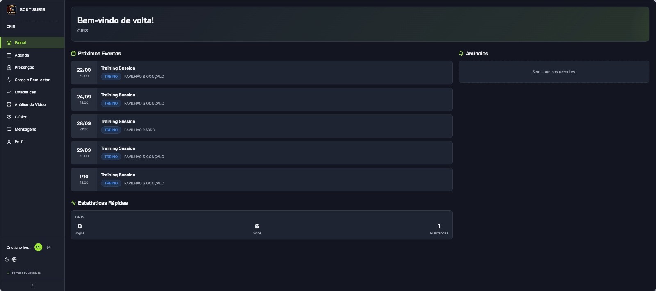Click the Anúncios section title
This screenshot has width=656, height=291.
[x=477, y=53]
